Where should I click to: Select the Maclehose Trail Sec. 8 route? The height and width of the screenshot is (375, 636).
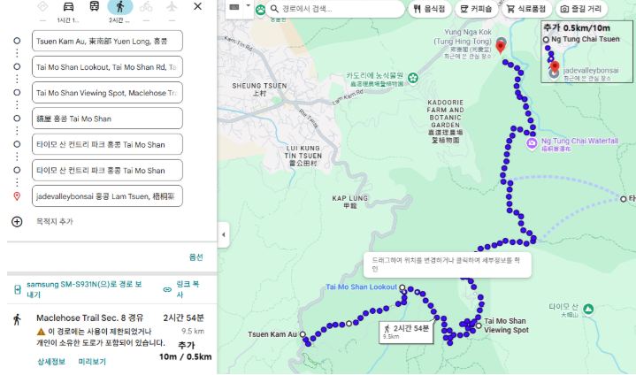point(89,318)
